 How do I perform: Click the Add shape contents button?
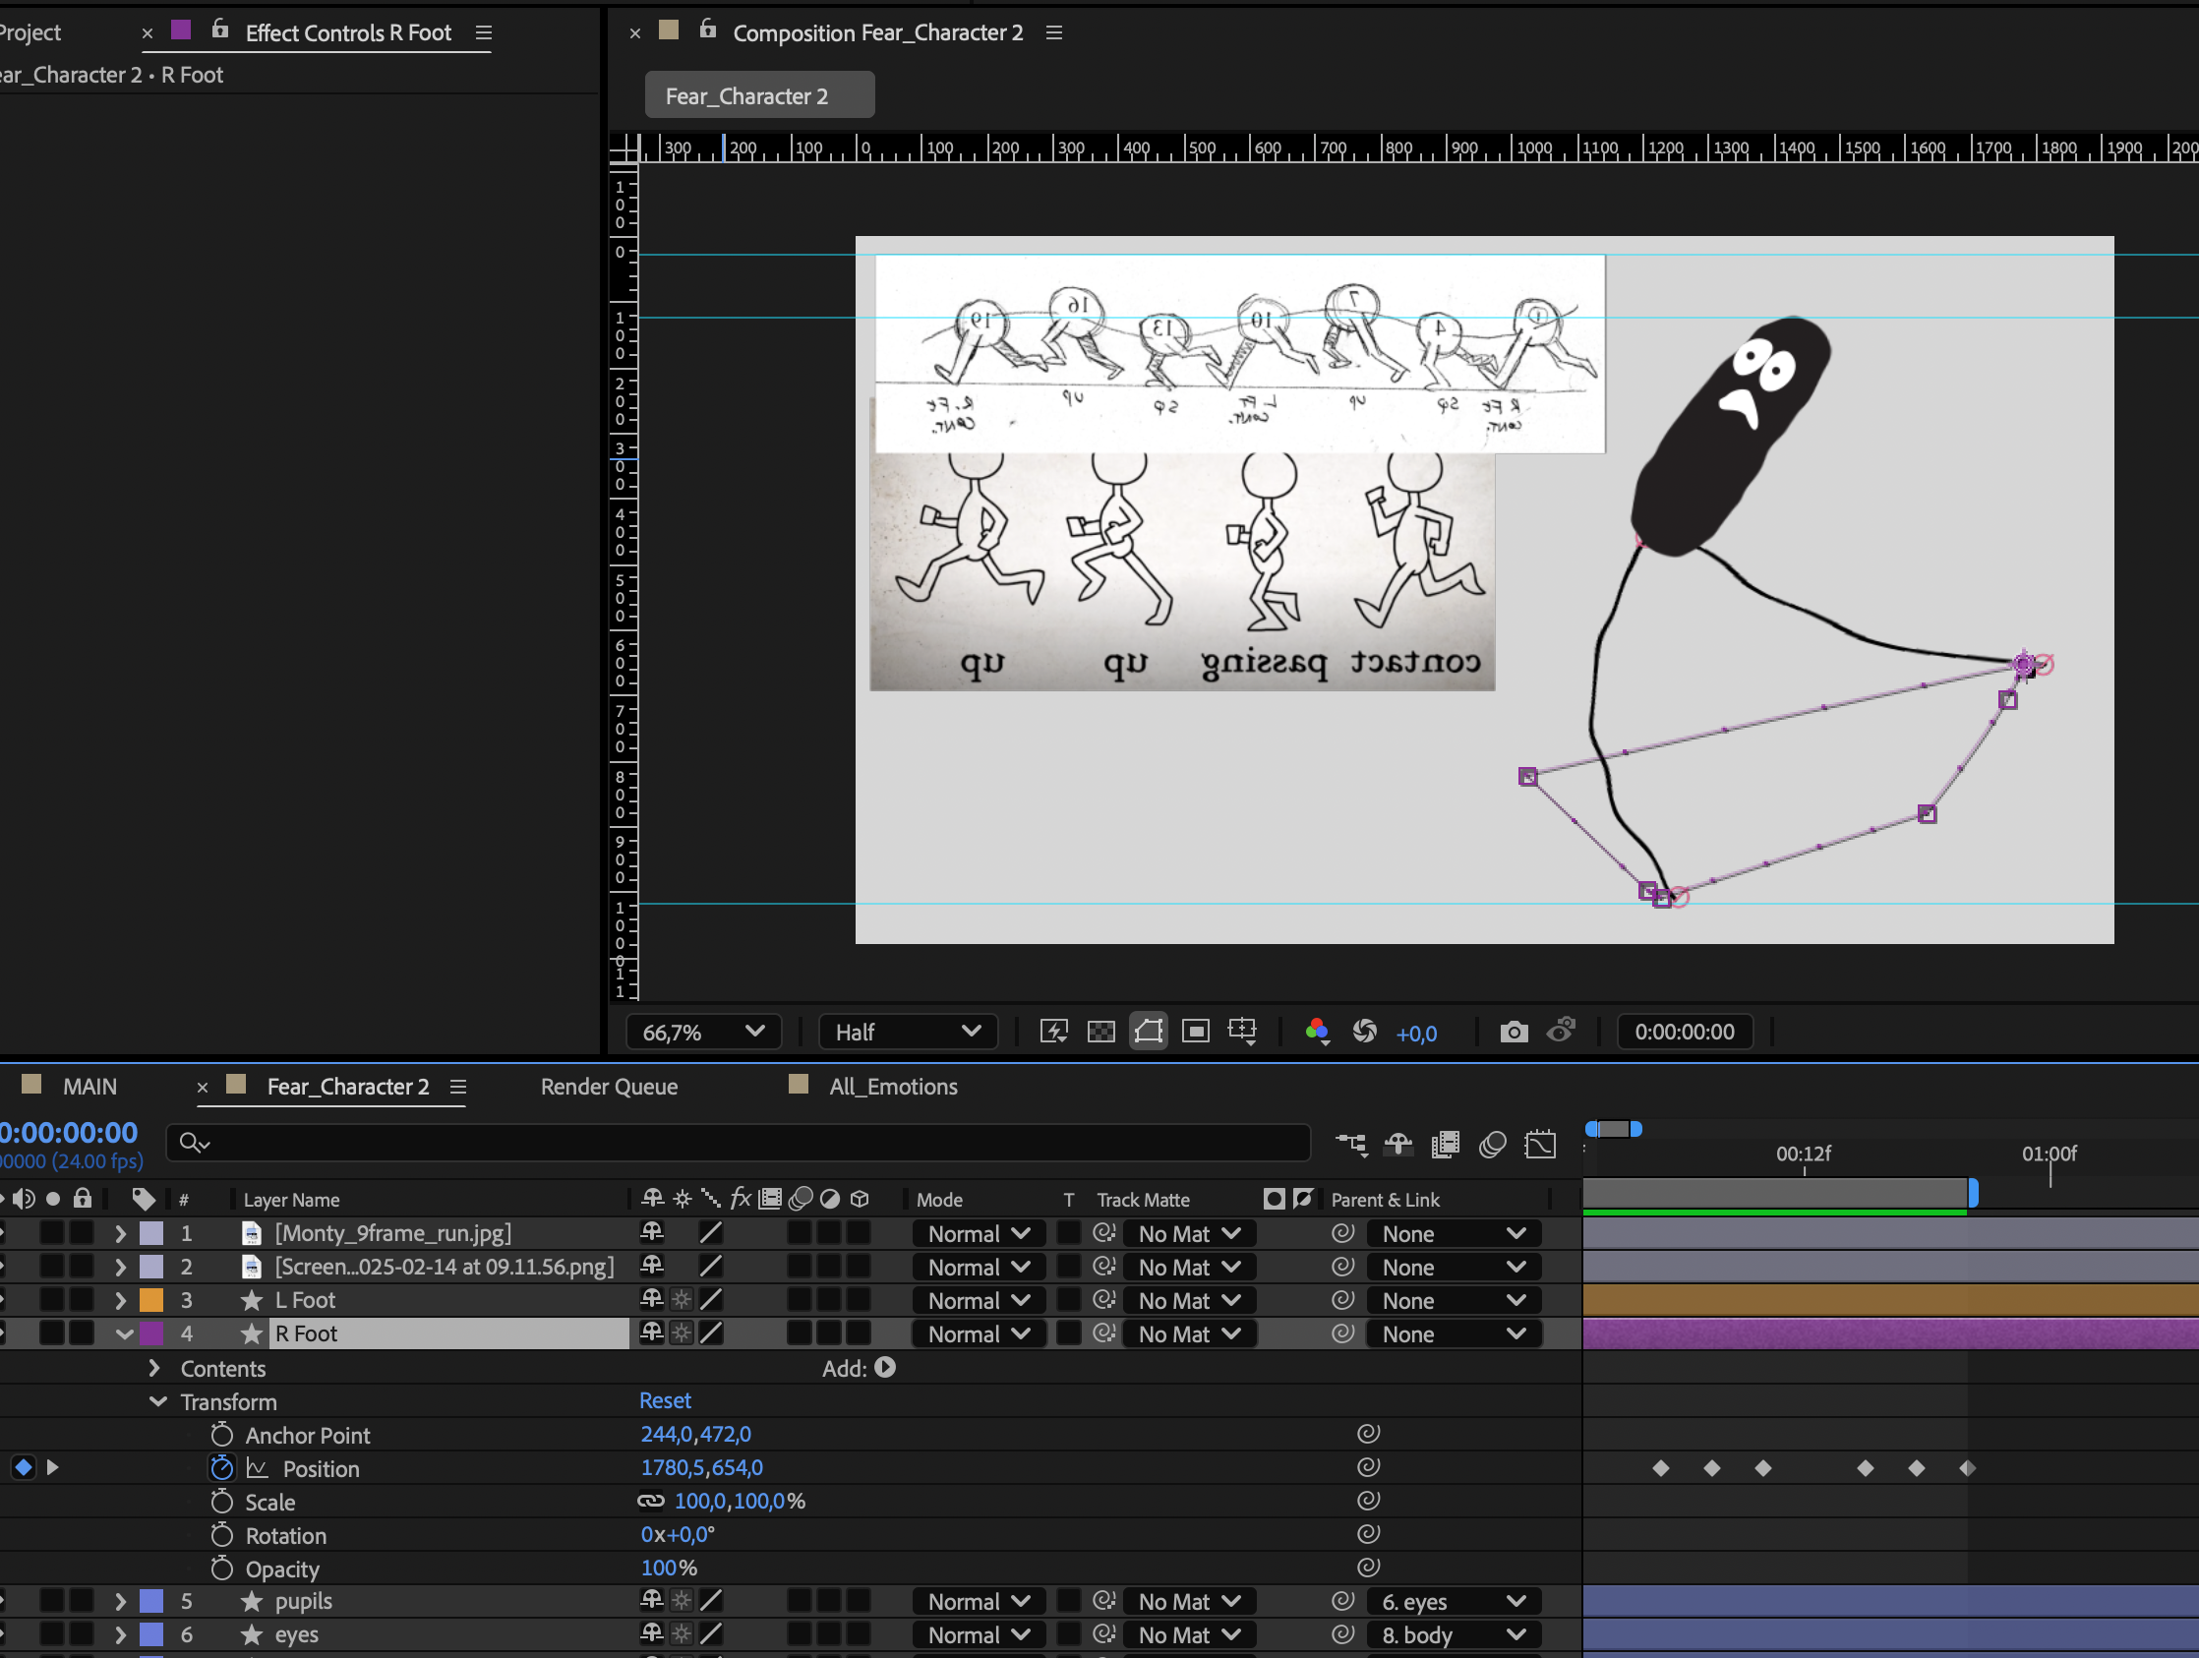885,1368
